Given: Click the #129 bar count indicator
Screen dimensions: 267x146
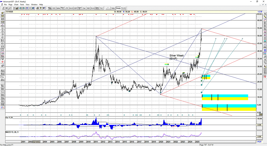Looking at the screenshot, I should [259, 142].
